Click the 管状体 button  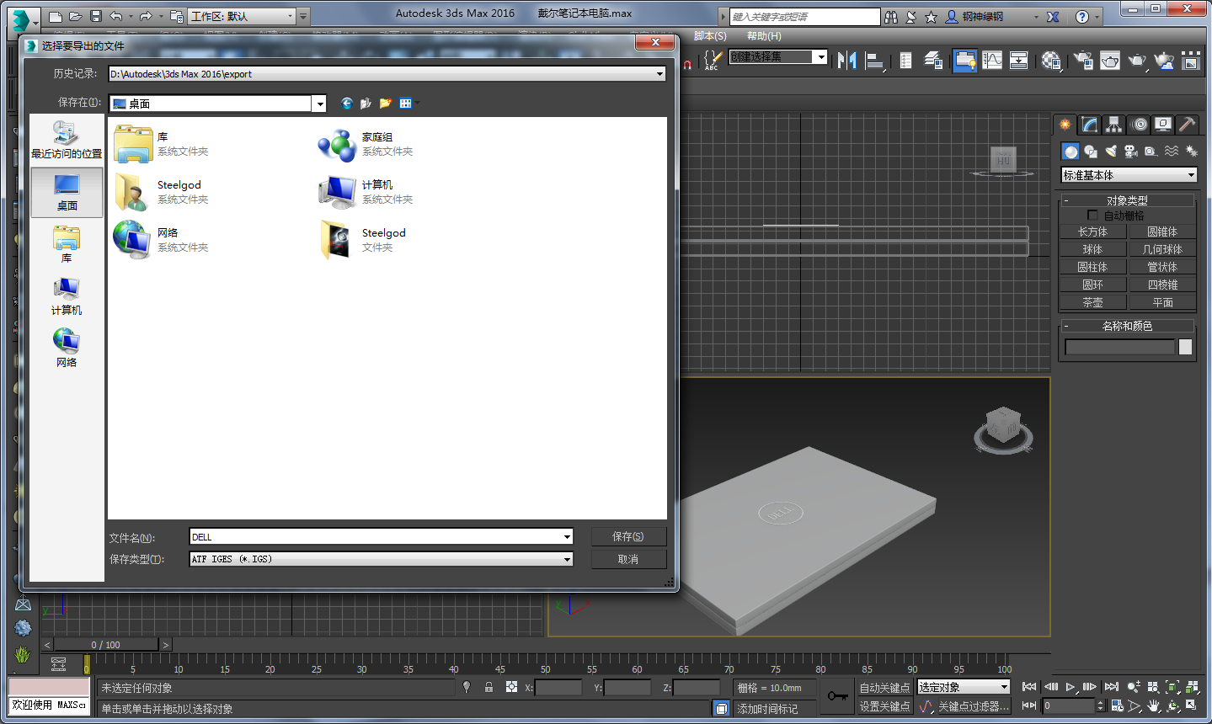pos(1162,267)
